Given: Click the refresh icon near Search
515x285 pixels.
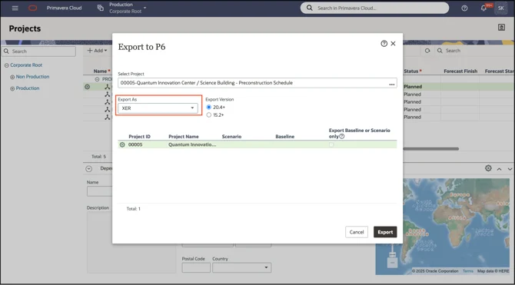Looking at the screenshot, I should [x=427, y=51].
